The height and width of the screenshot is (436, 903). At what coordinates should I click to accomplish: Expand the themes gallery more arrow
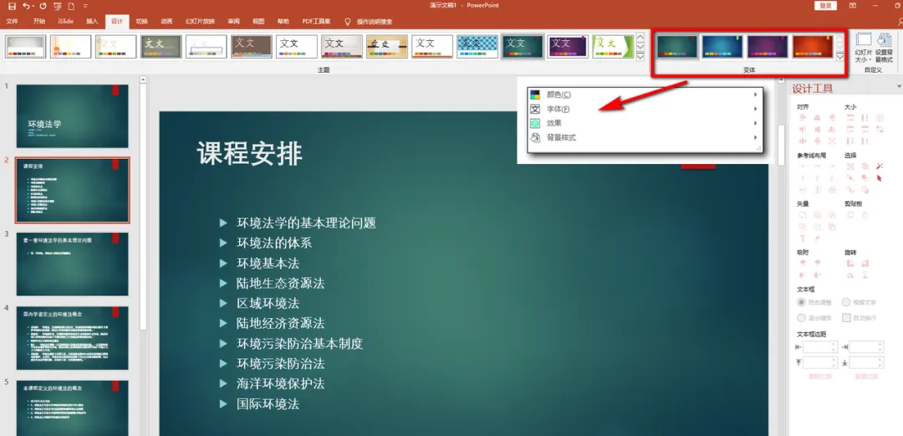coord(640,57)
